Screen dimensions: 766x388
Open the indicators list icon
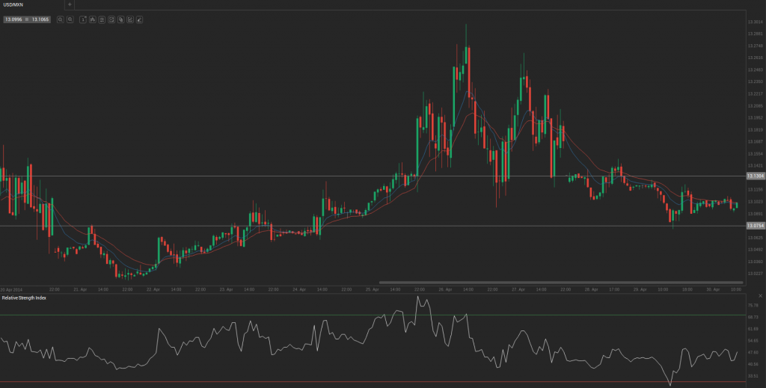coord(102,19)
